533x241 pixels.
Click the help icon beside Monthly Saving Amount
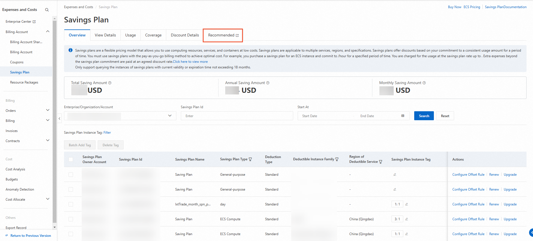(424, 83)
